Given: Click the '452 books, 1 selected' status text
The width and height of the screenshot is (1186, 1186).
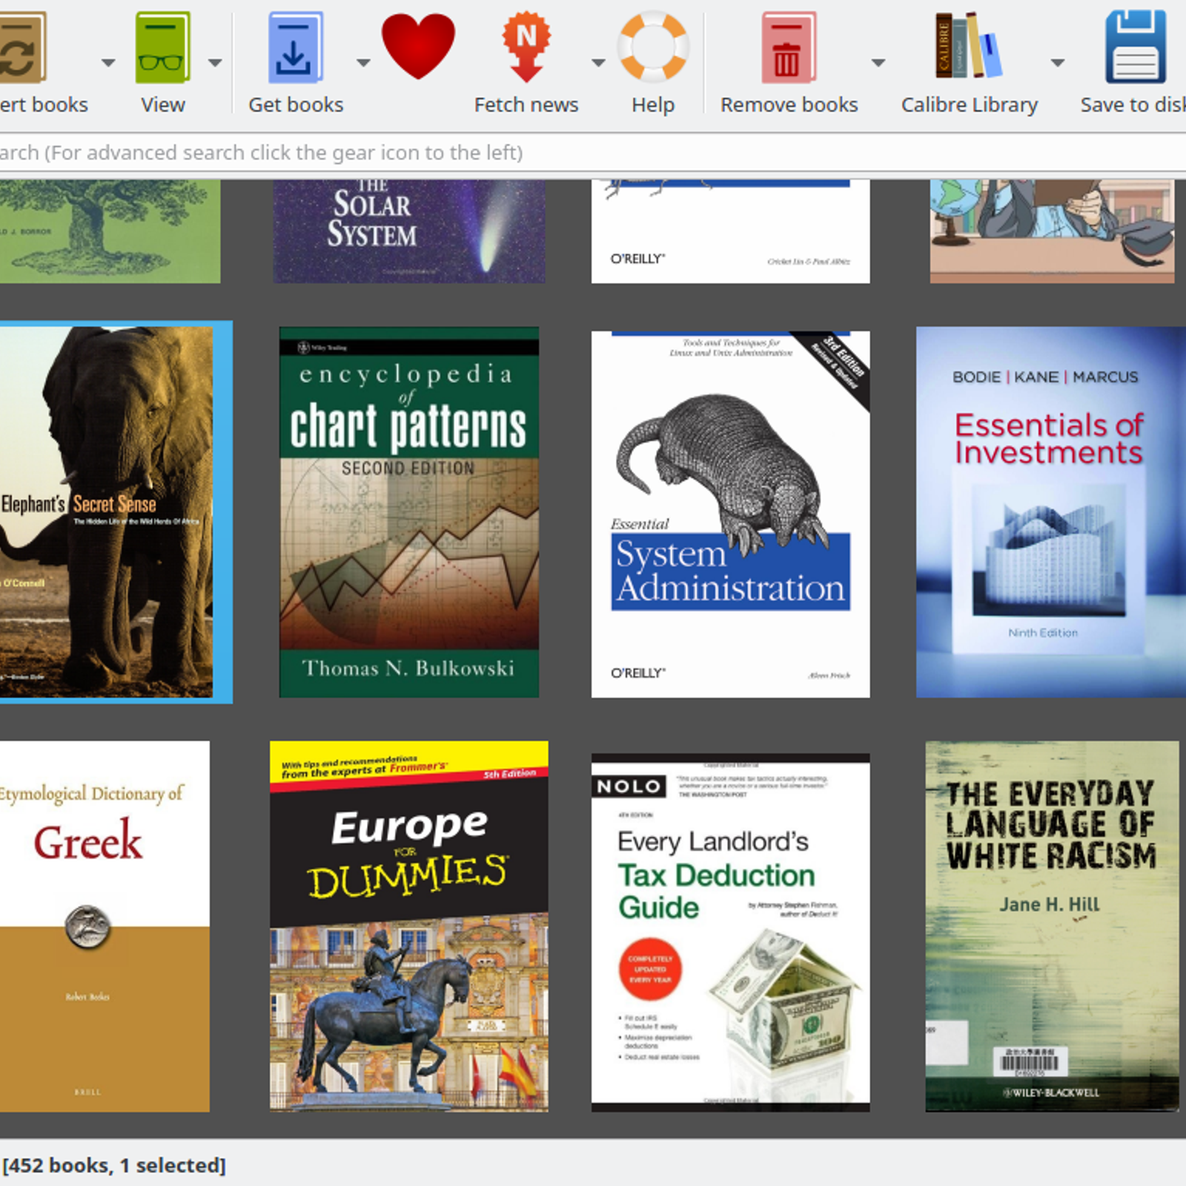Looking at the screenshot, I should (114, 1165).
